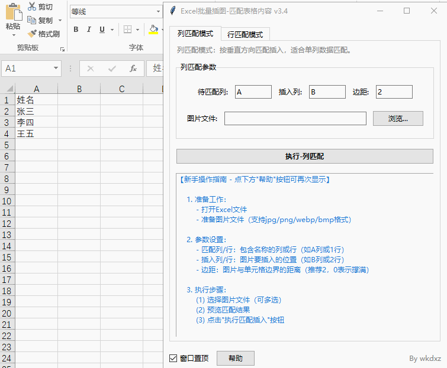
Task: Select cell containing 姓名
Action: click(36, 100)
